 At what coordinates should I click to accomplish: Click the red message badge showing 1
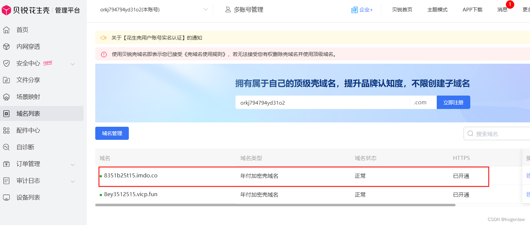(x=510, y=4)
